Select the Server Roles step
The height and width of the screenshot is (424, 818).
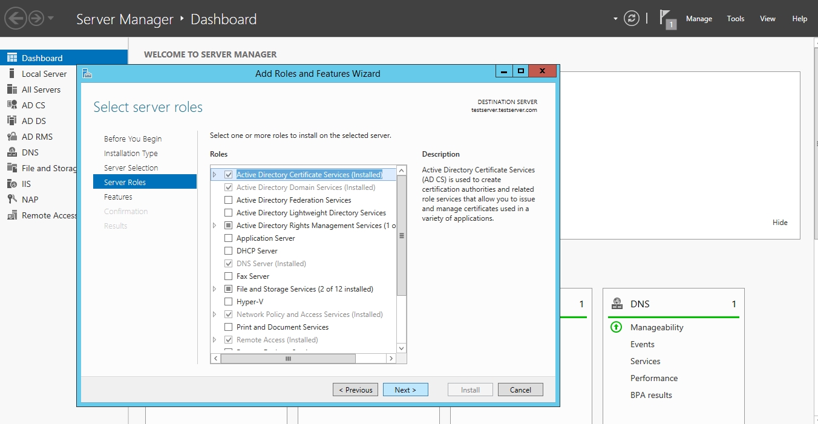(x=145, y=182)
